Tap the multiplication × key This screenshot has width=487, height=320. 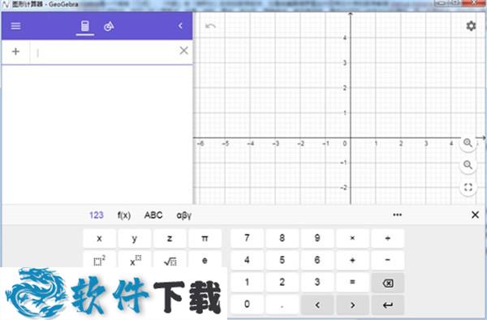(x=352, y=238)
